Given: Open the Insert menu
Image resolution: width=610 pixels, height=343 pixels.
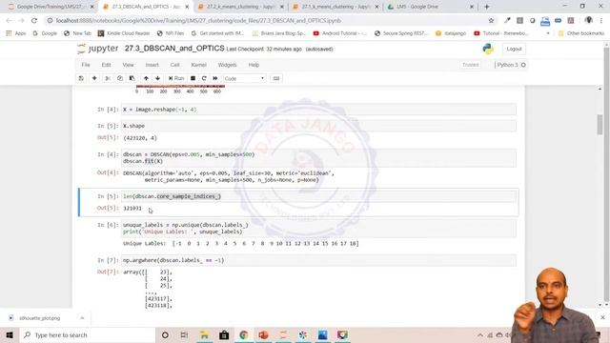Looking at the screenshot, I should point(152,65).
